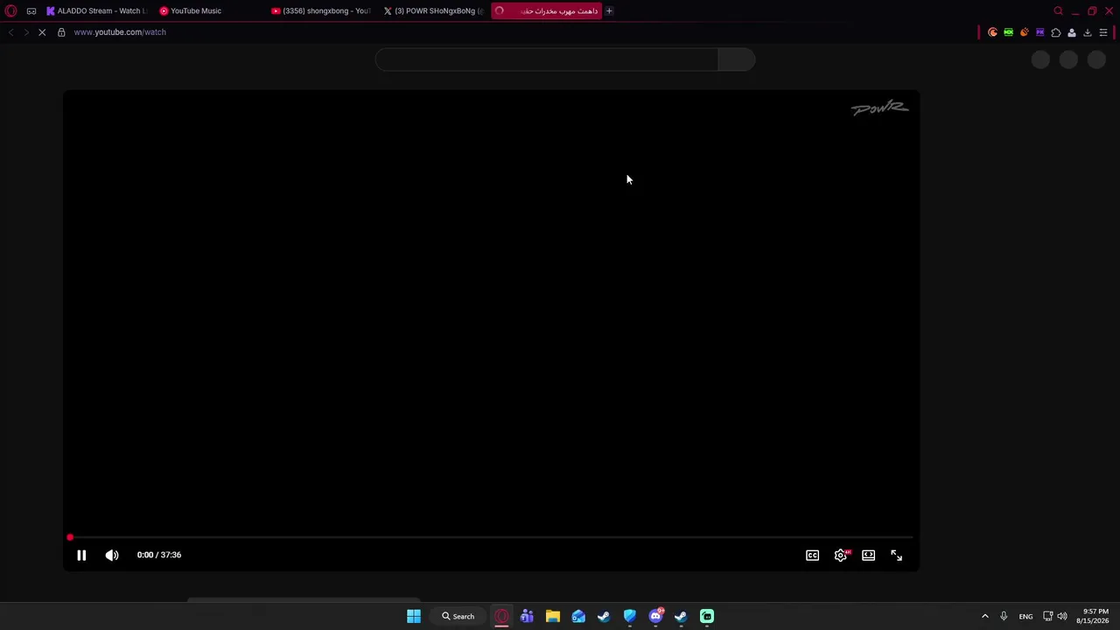1120x630 pixels.
Task: Open the tab search magnifier icon
Action: coord(1058,10)
